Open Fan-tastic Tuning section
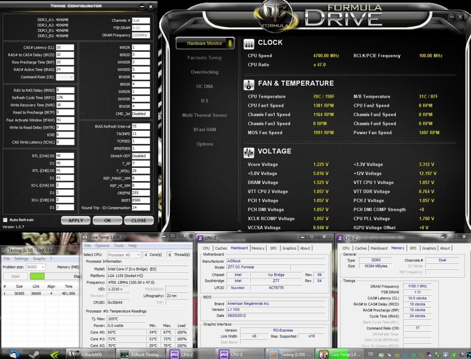This screenshot has height=359, width=471. point(204,58)
